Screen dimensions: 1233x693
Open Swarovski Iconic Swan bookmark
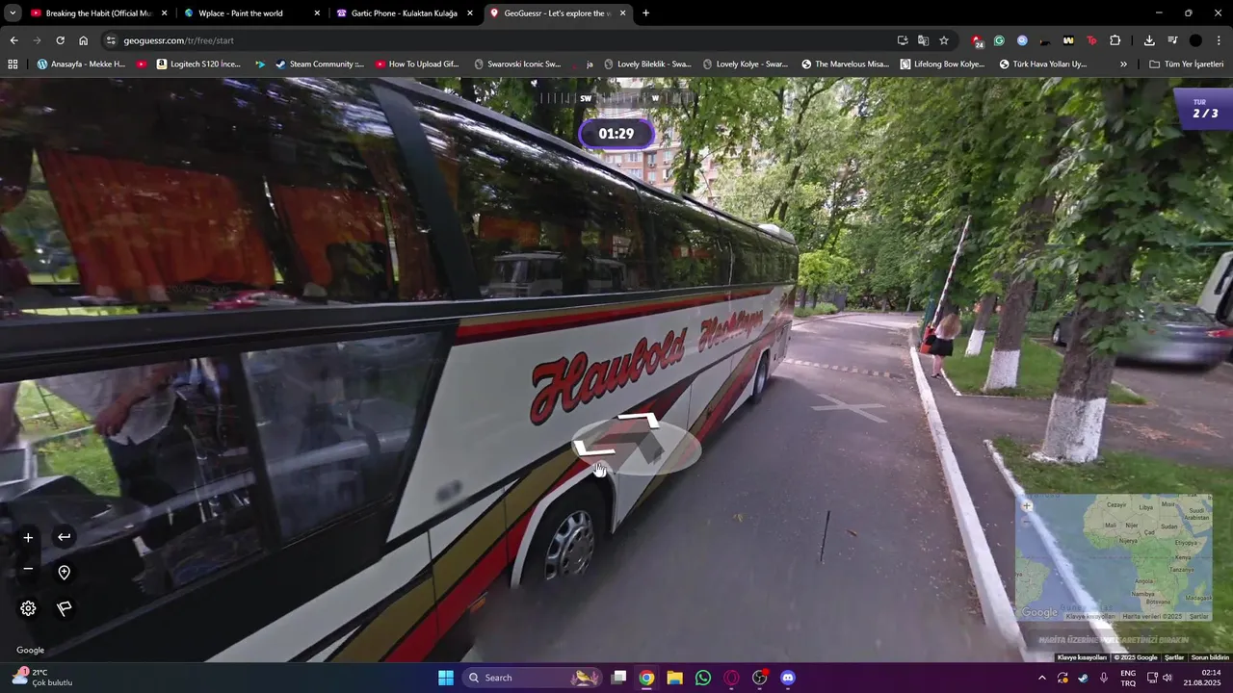517,64
